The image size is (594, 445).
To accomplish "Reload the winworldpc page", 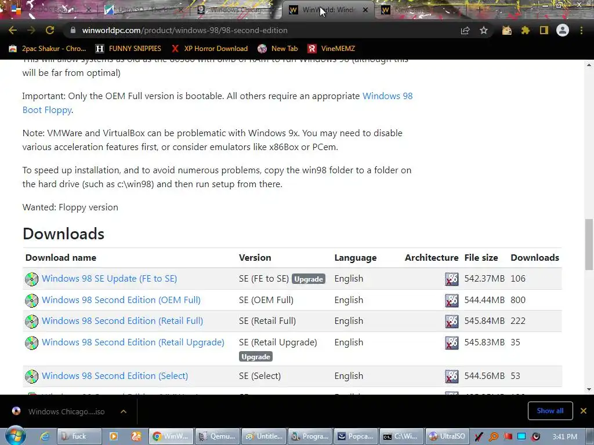I will [x=50, y=30].
